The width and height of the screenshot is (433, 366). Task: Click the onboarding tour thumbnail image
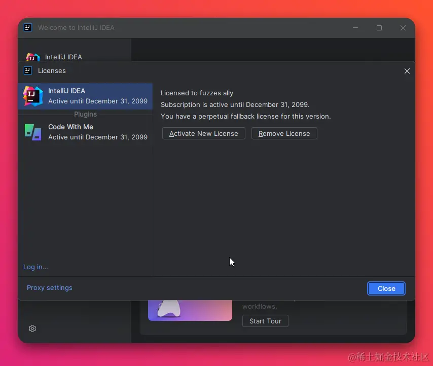coord(190,310)
